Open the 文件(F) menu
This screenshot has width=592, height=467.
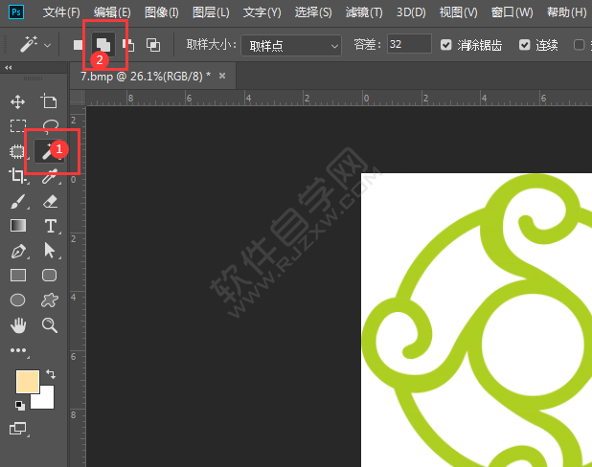coord(61,12)
